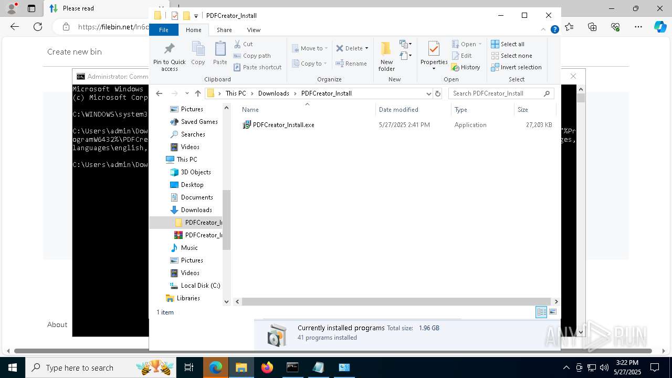
Task: Click Select all in ribbon
Action: (x=508, y=44)
